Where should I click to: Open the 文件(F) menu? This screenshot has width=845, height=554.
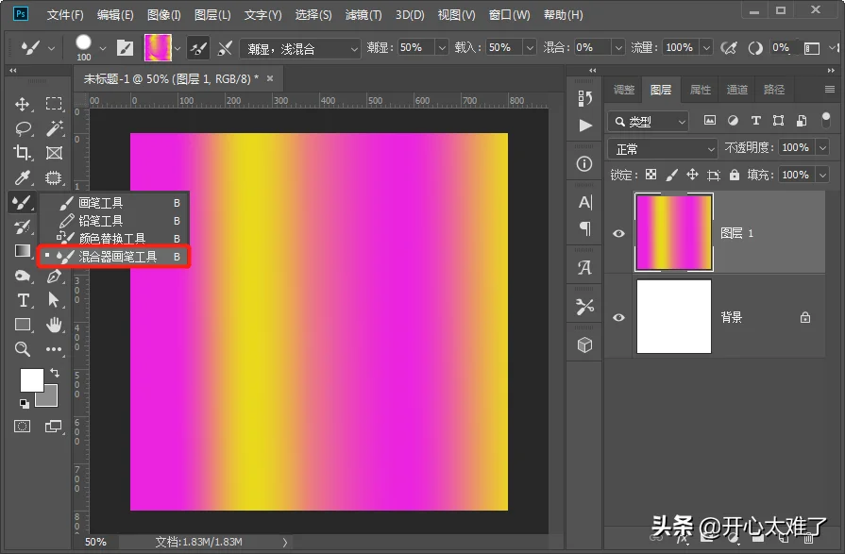(x=65, y=15)
